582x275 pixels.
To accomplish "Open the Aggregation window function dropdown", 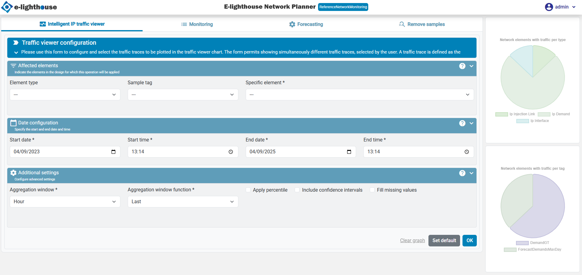I will pos(182,201).
